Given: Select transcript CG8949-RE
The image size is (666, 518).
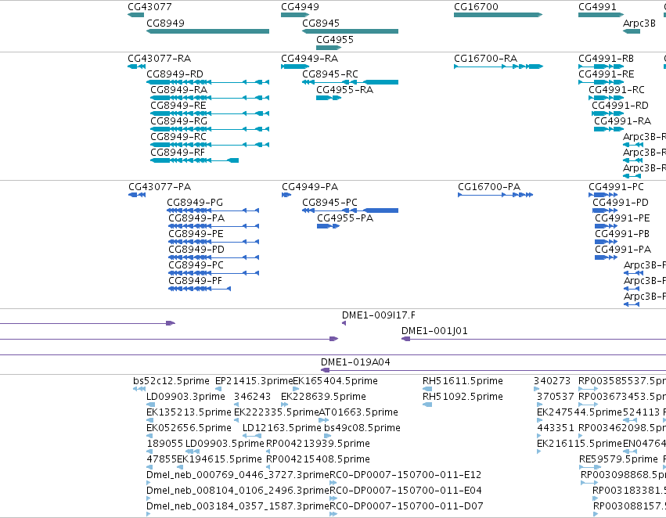Looking at the screenshot, I should pos(178,106).
